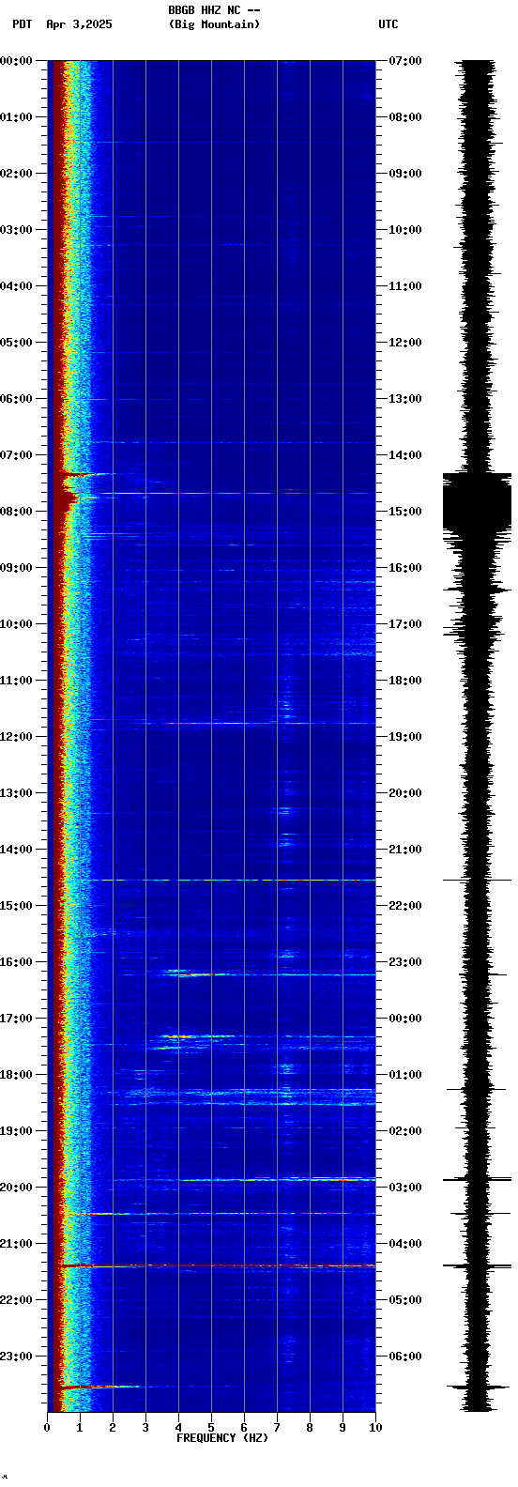Click the '5' frequency tick label
The width and height of the screenshot is (518, 1487).
(211, 1428)
